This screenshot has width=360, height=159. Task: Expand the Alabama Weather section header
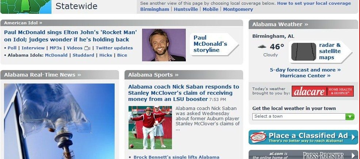click(x=280, y=24)
